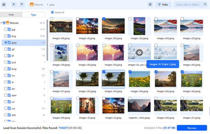Go to the Home screen icon

pyautogui.click(x=4, y=5)
